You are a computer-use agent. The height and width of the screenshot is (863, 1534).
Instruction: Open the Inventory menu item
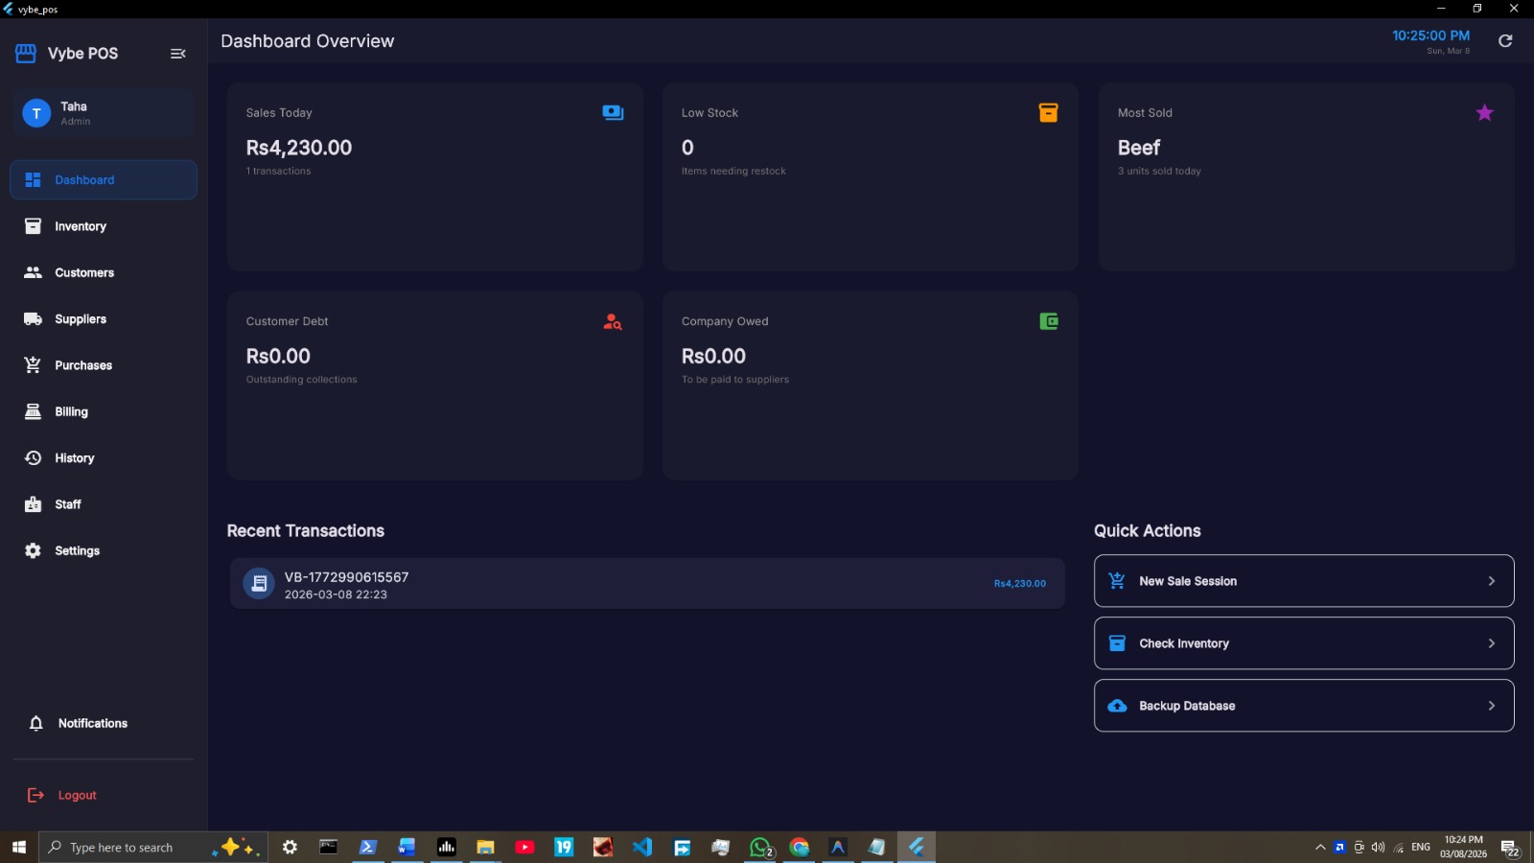click(81, 226)
